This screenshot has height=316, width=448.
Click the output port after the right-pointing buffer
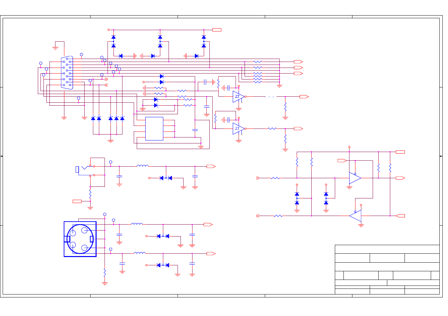coord(400,178)
